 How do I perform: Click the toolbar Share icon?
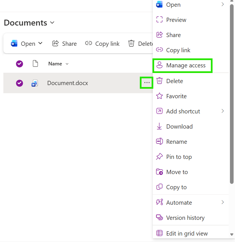click(x=55, y=43)
